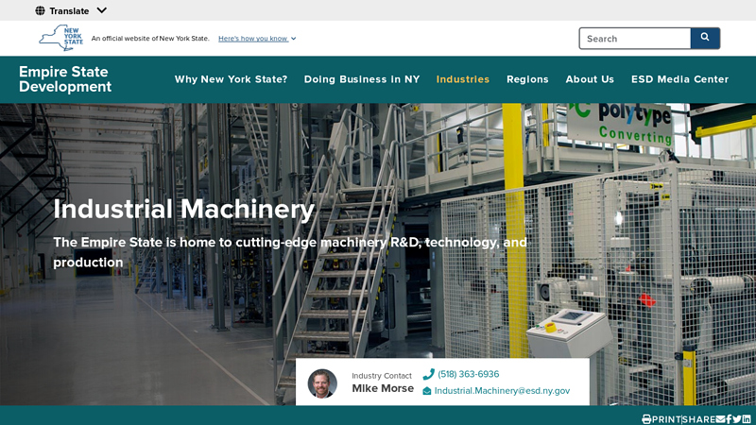Open the 'Why New York State?' menu
Image resolution: width=756 pixels, height=425 pixels.
[231, 79]
